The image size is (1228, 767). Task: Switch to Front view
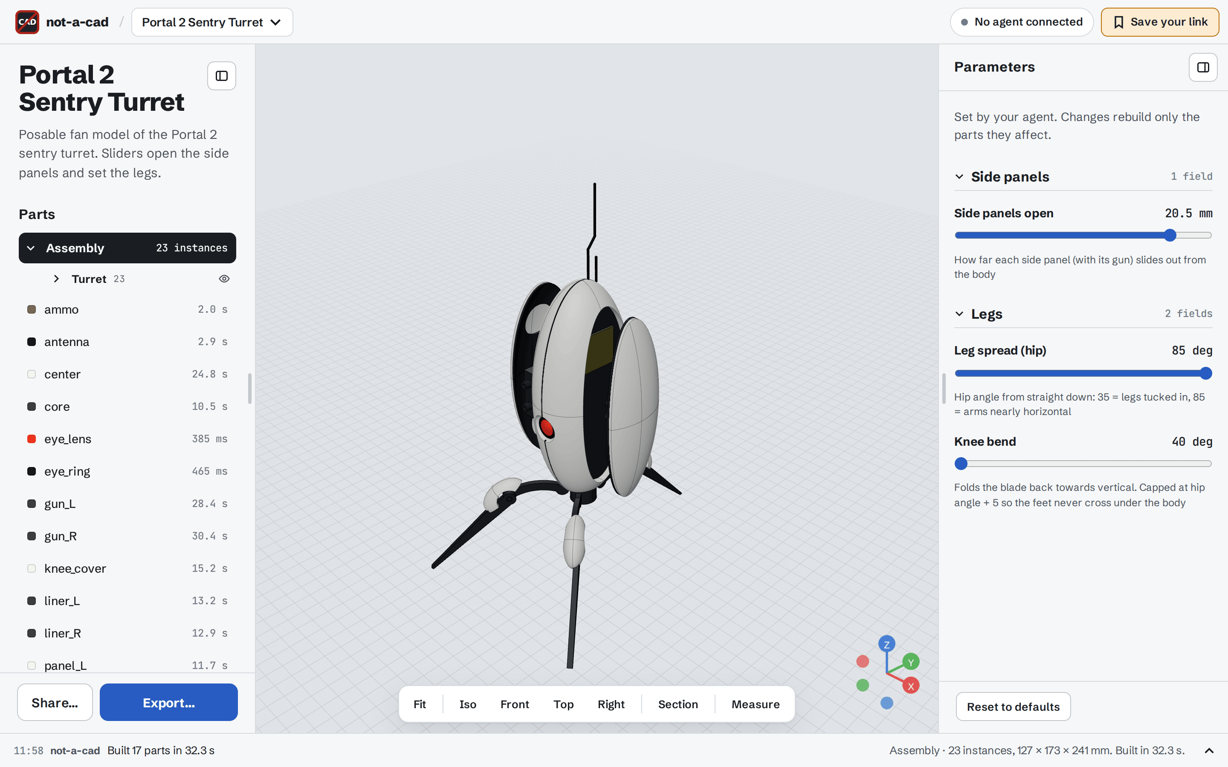(515, 704)
